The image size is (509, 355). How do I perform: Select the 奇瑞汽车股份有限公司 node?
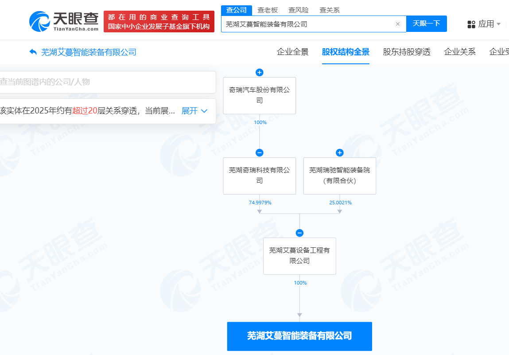[x=259, y=95]
